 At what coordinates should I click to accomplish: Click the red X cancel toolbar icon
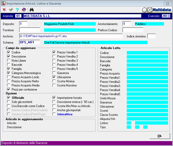tap(4, 10)
